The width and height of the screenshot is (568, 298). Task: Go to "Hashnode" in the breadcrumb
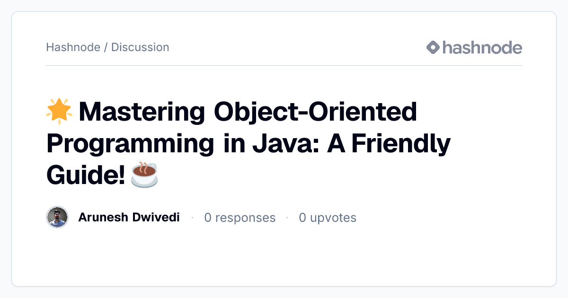73,47
